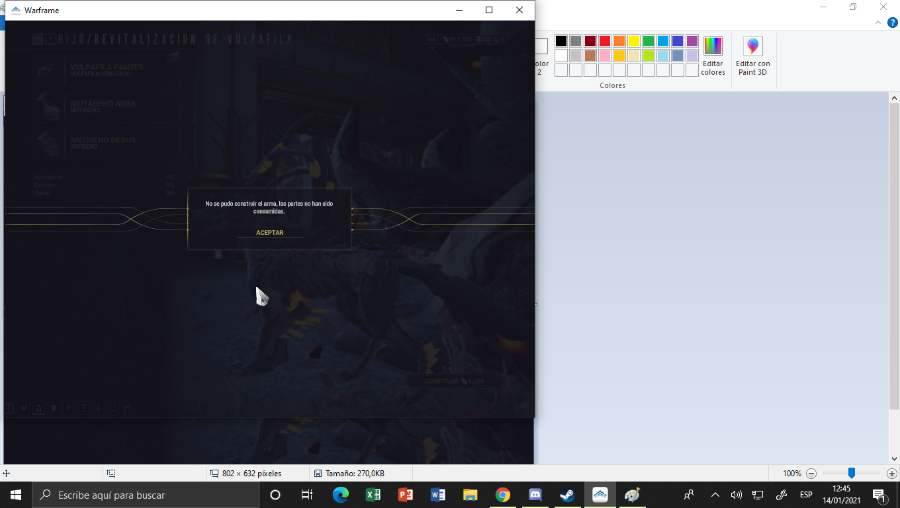The image size is (900, 508).
Task: Select the Vulpafila Panzer entry in Warframe
Action: (106, 69)
